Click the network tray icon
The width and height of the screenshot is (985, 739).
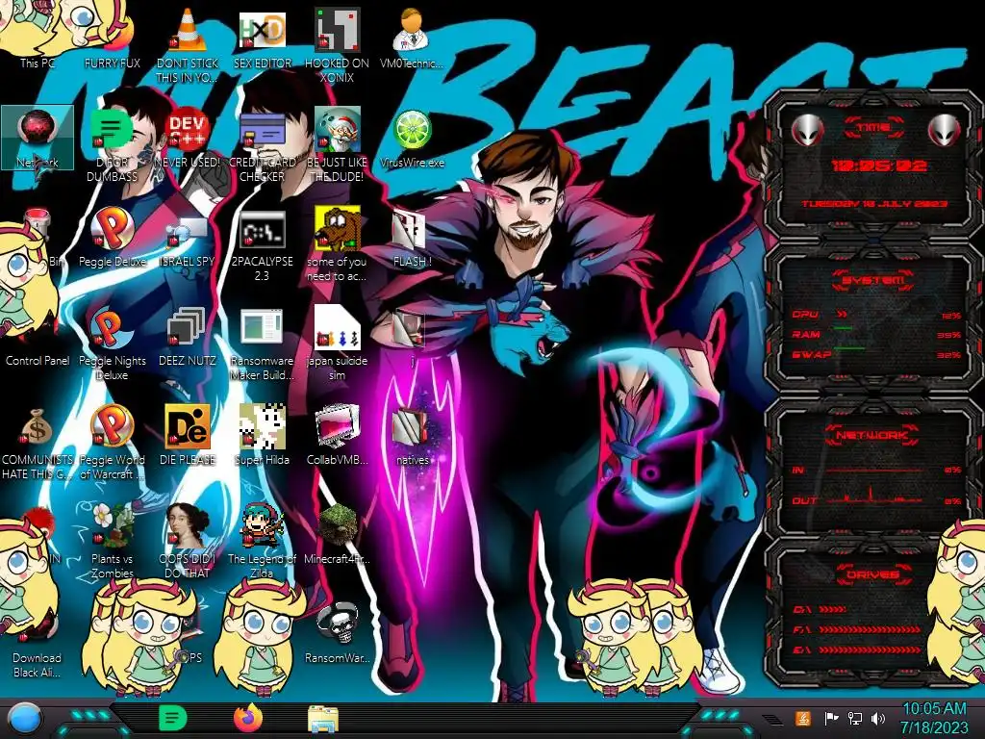click(x=855, y=718)
